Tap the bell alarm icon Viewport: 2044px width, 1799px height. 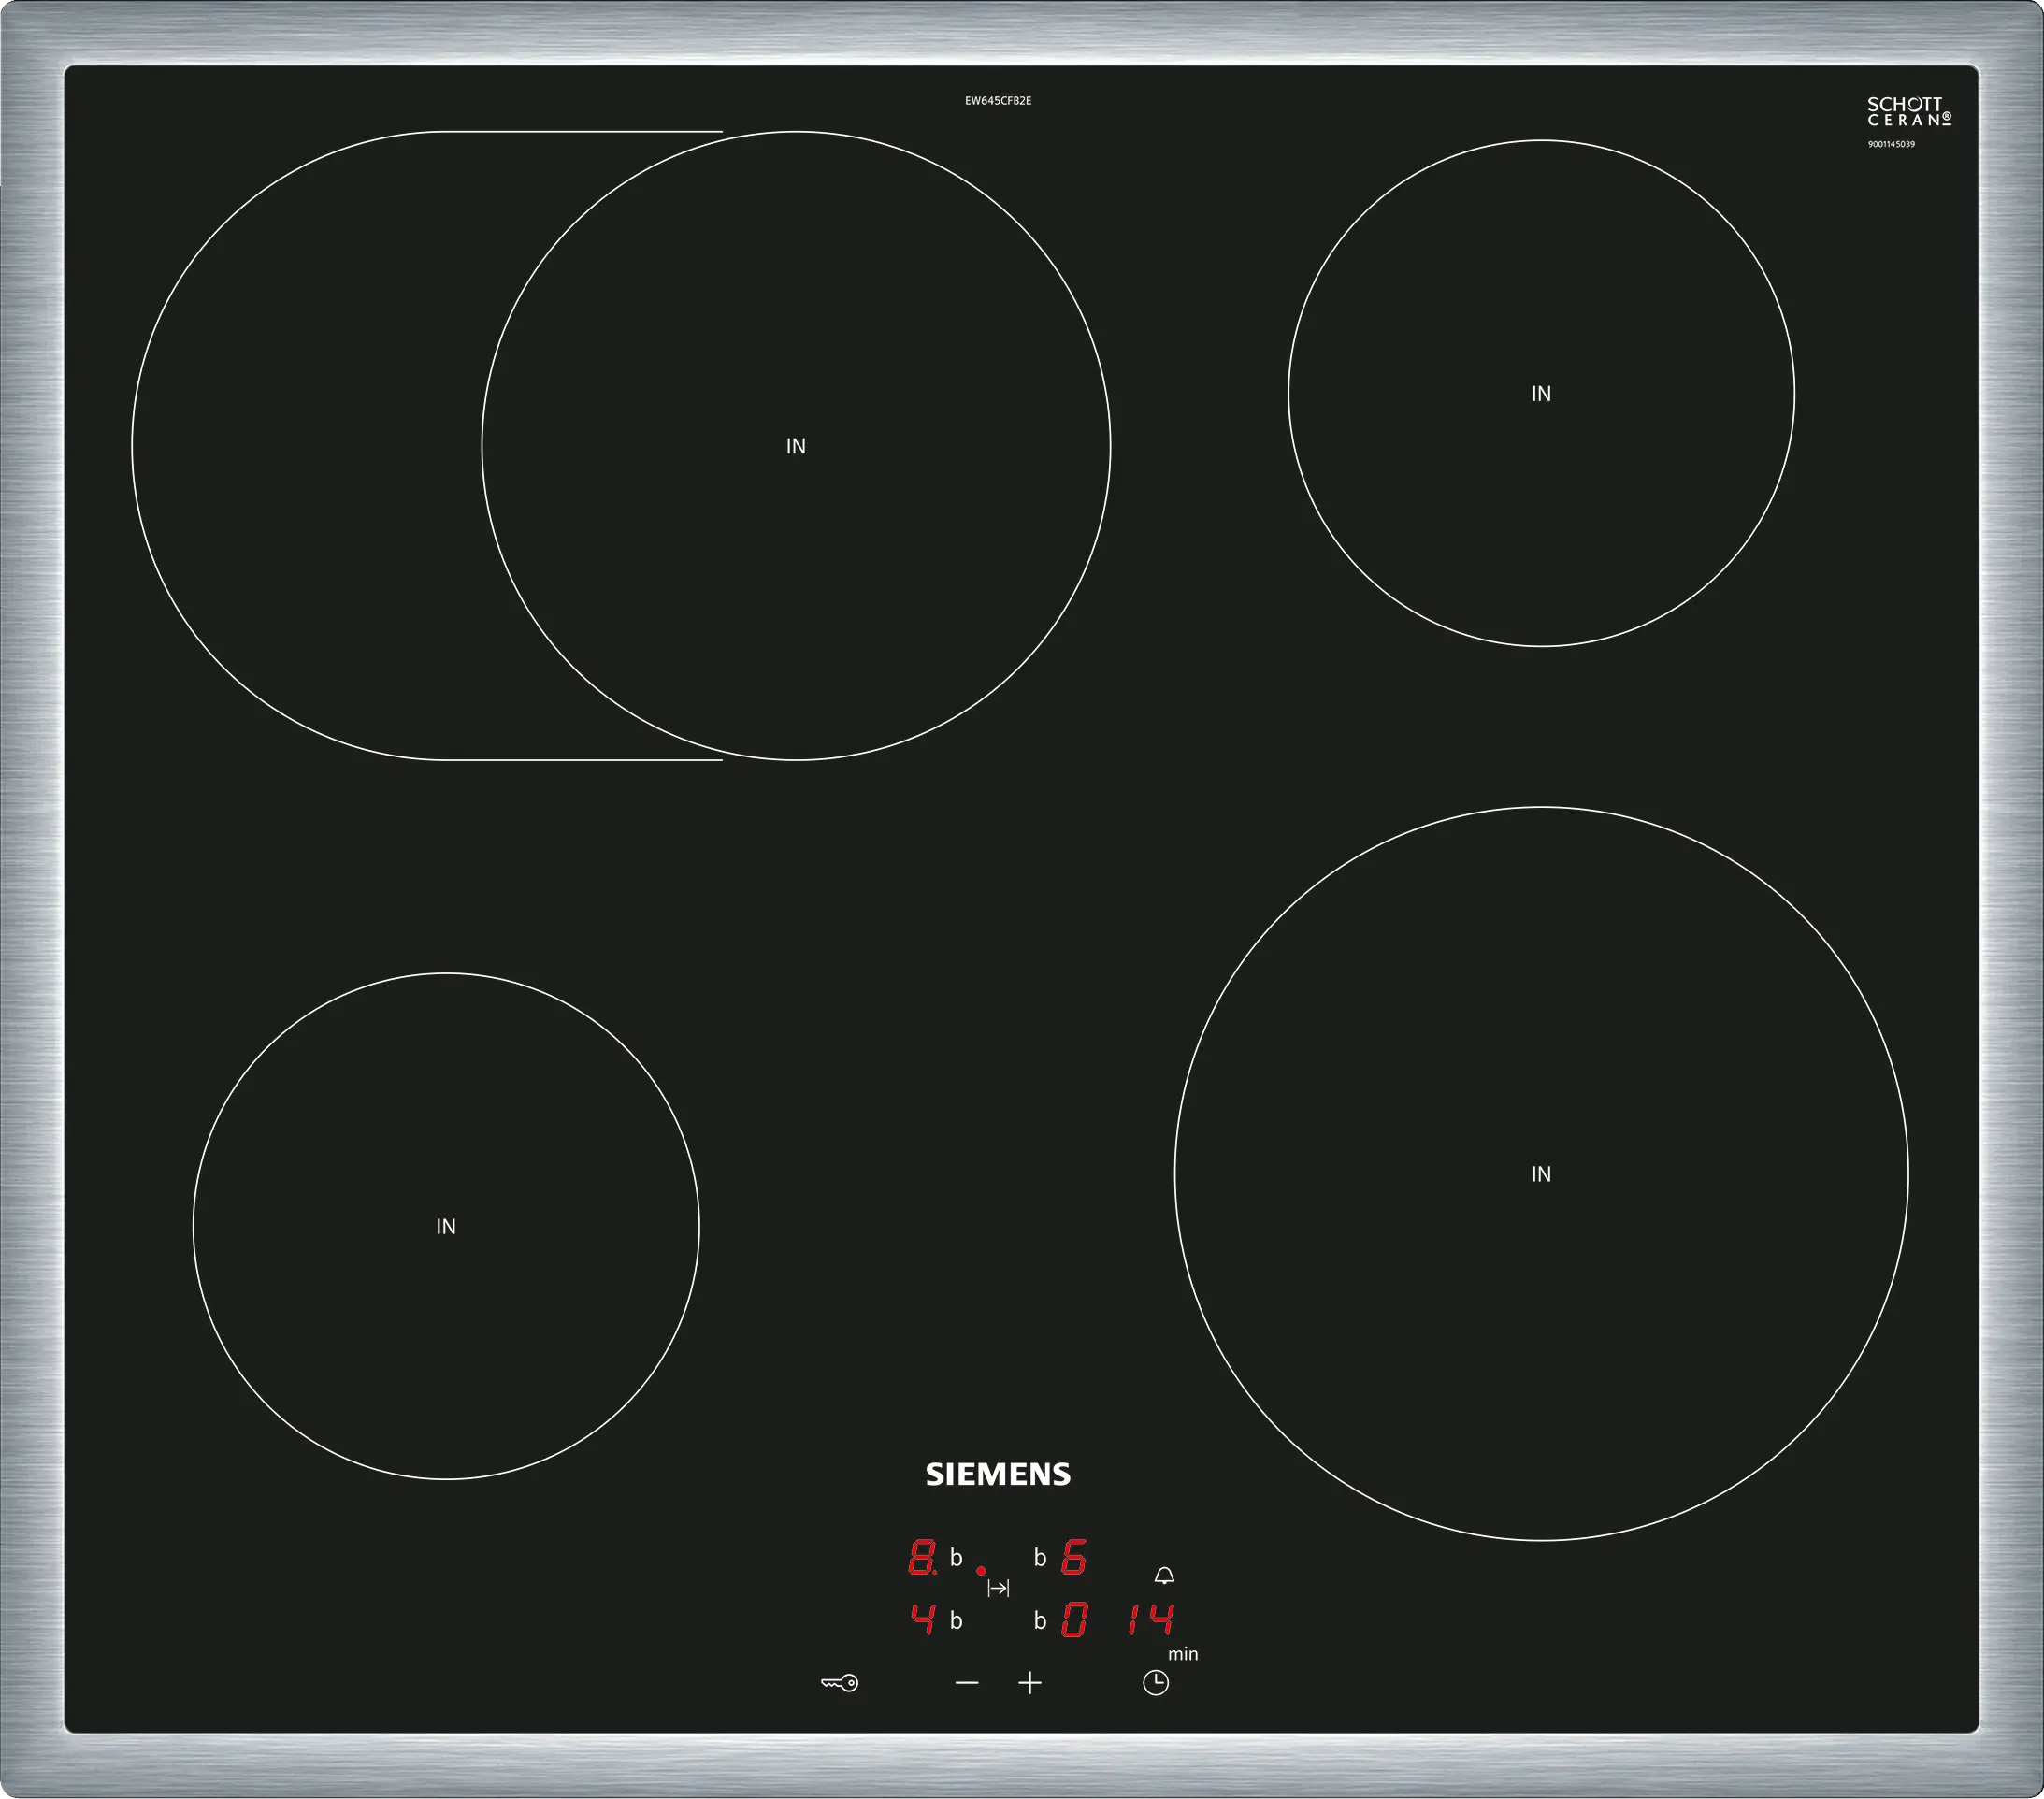tap(1164, 1576)
